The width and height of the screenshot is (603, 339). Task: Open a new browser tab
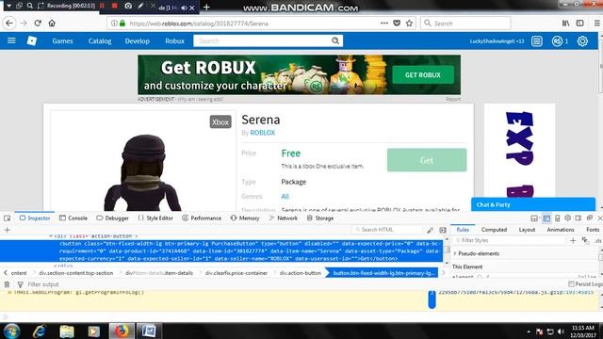click(206, 7)
